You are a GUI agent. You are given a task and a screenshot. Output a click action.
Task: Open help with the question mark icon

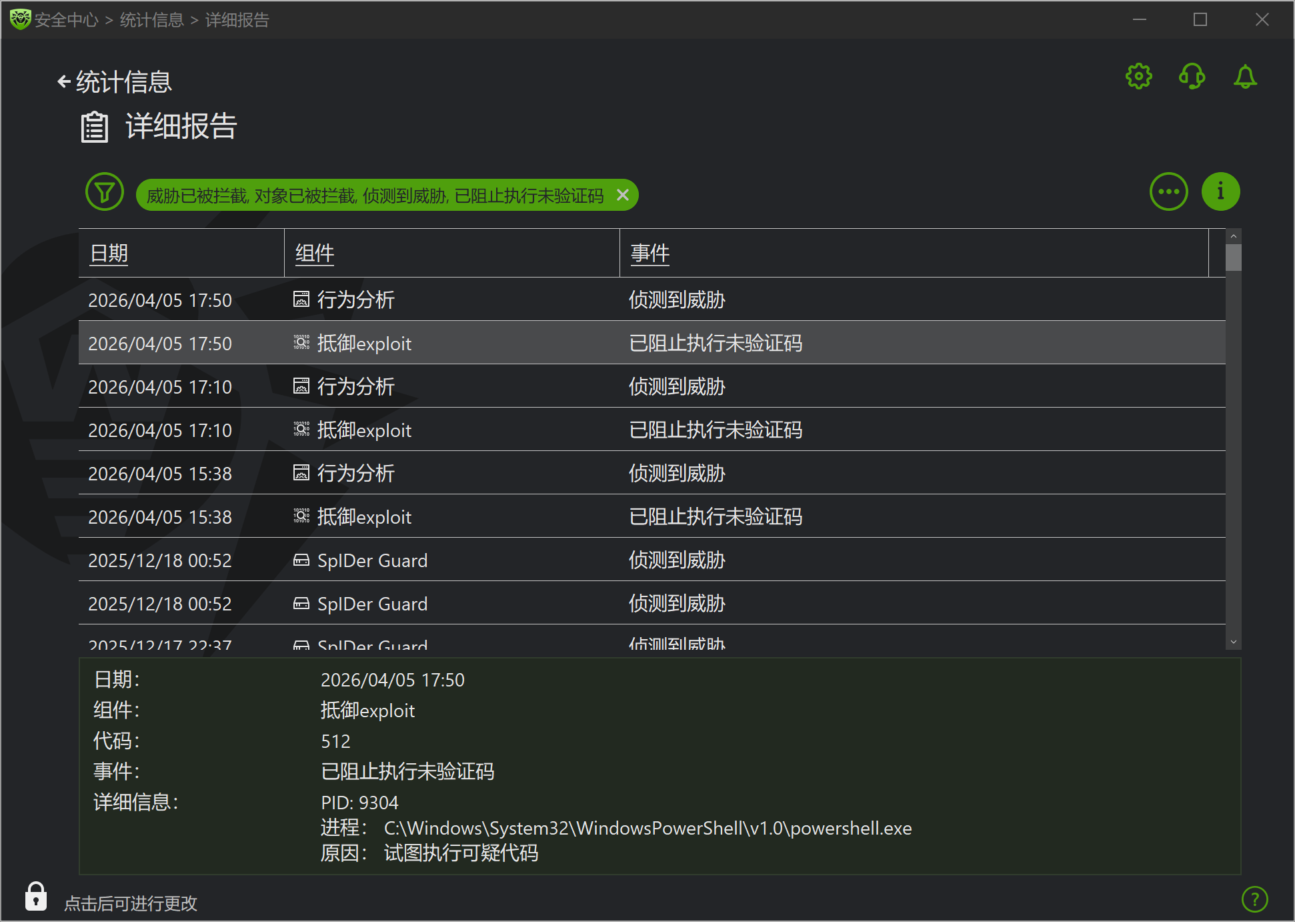point(1254,899)
